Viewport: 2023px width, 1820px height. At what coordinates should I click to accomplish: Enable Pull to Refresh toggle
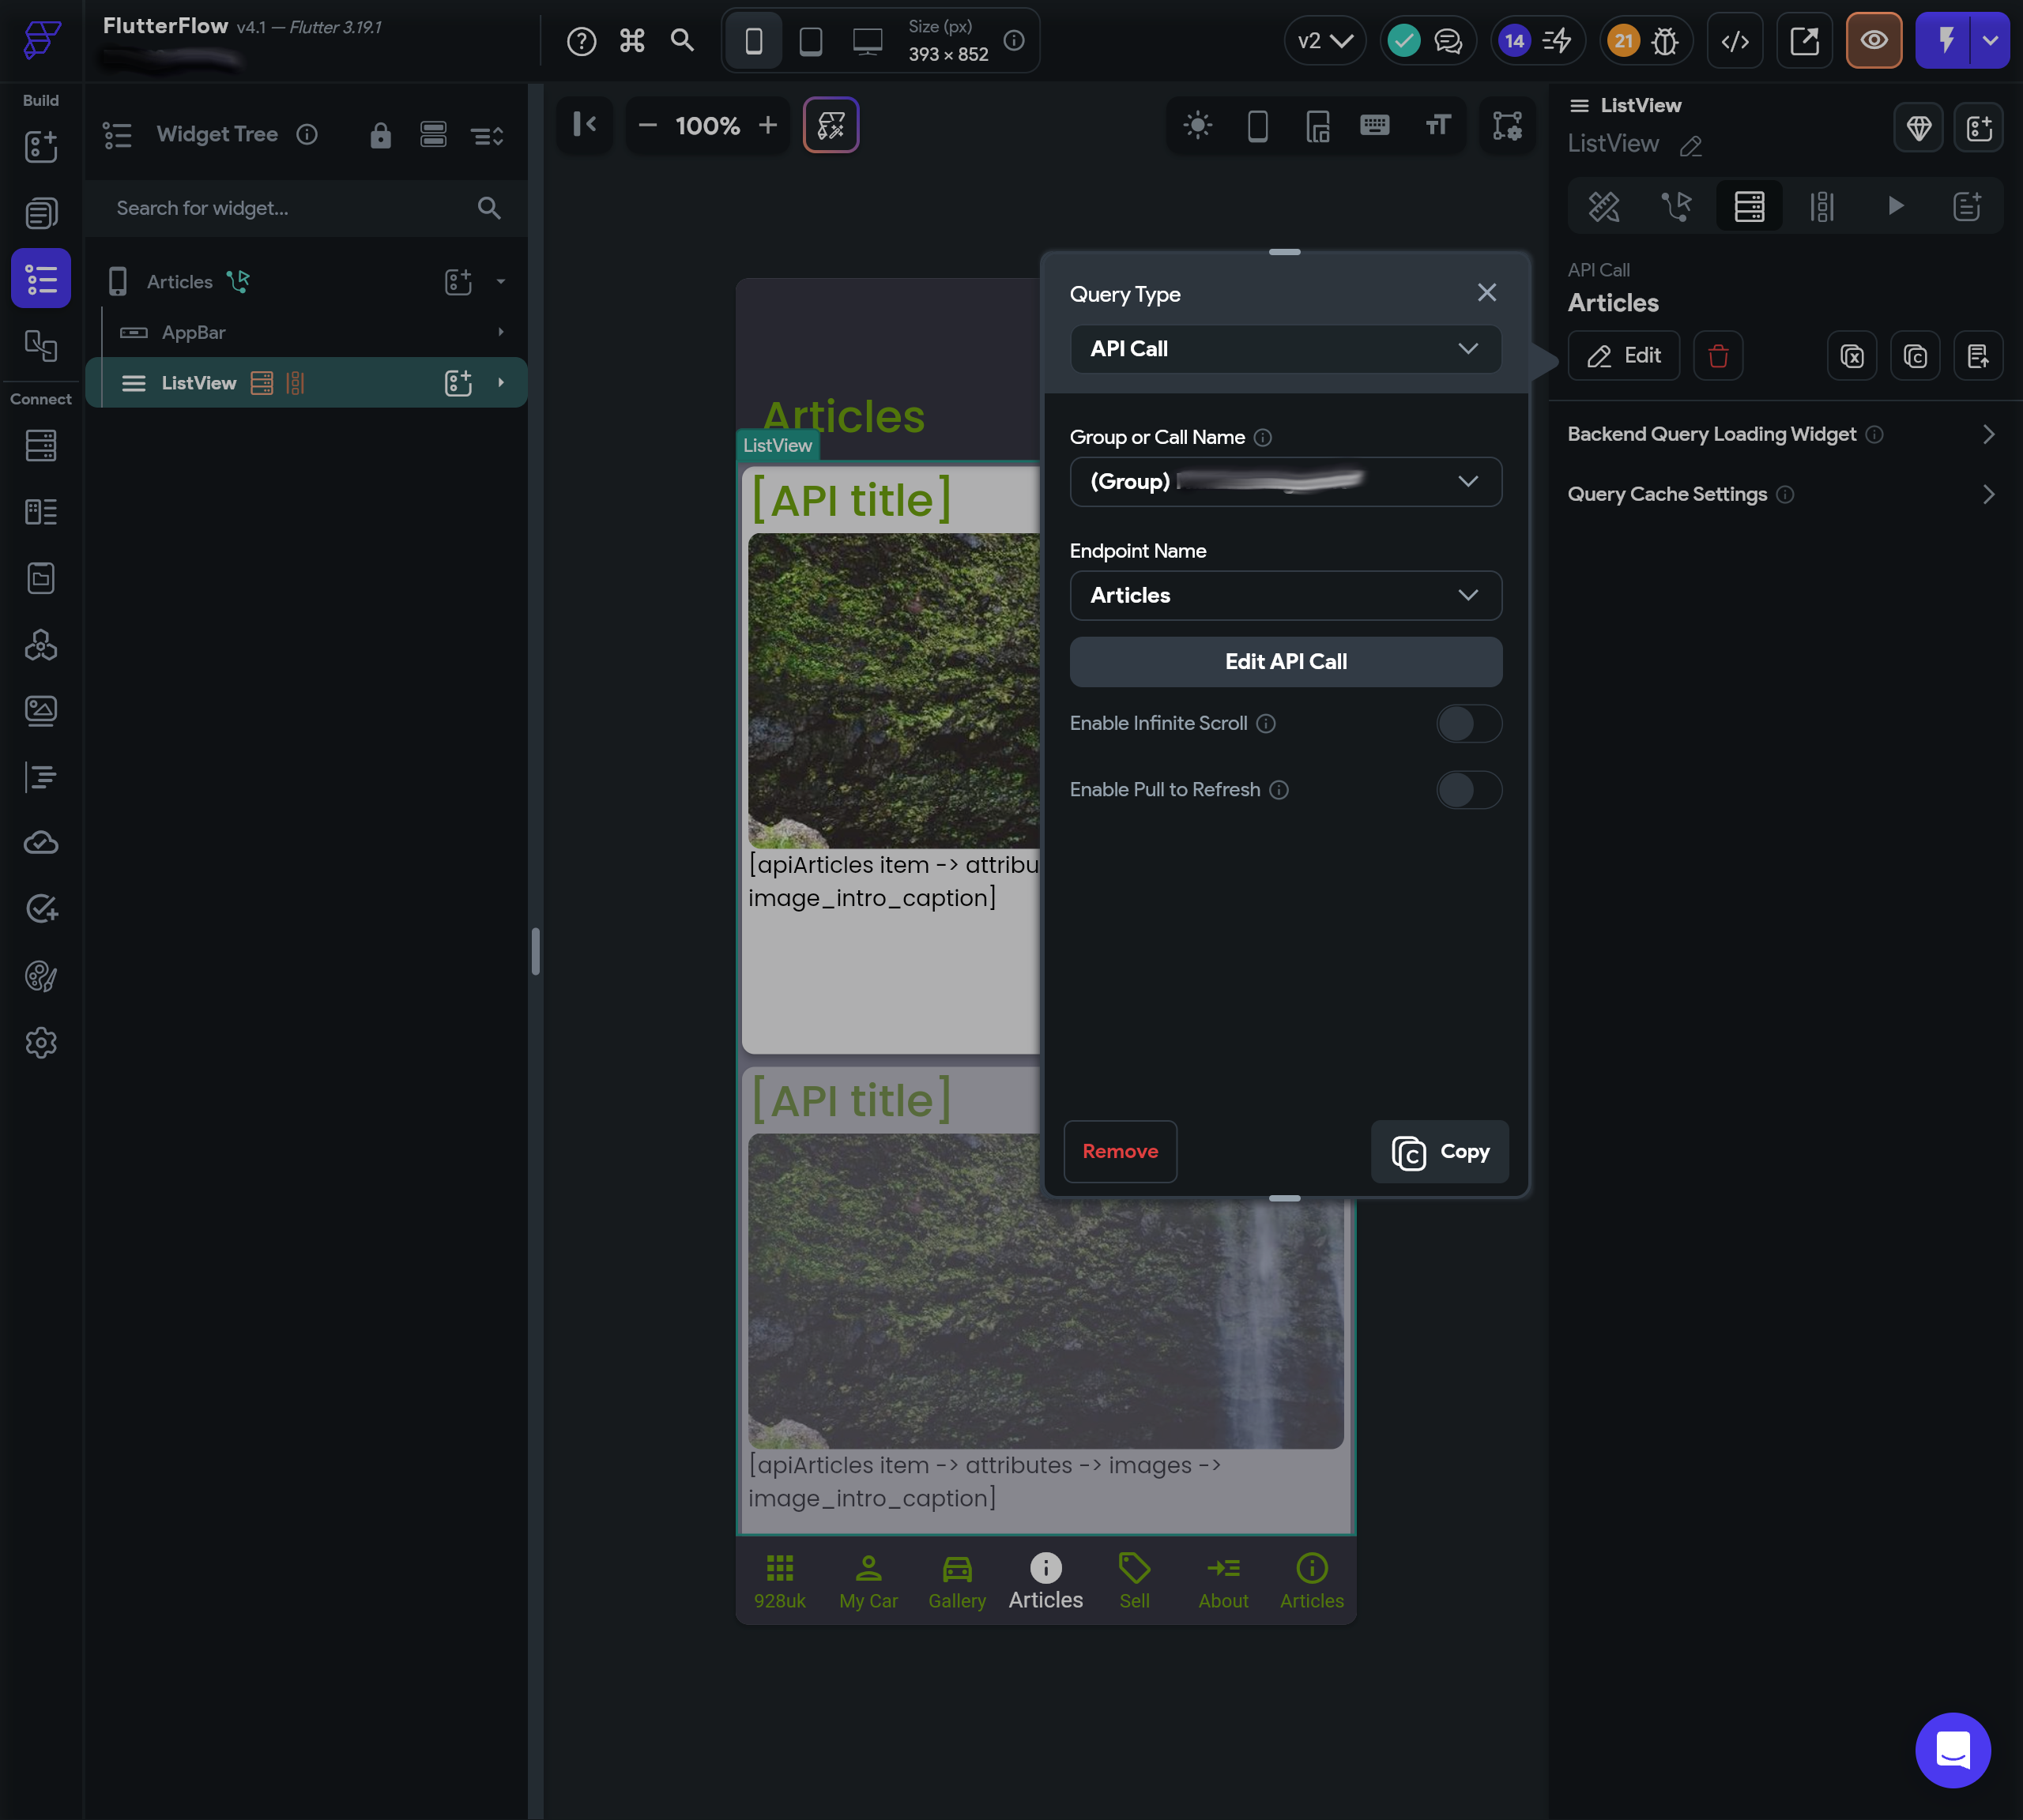click(x=1467, y=790)
